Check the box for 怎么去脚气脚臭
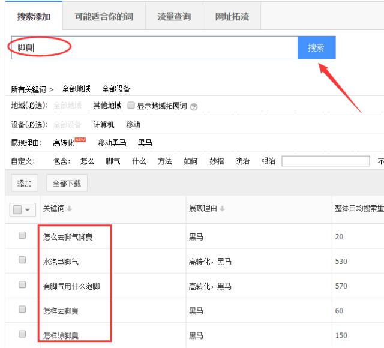Image resolution: width=384 pixels, height=348 pixels. point(22,235)
